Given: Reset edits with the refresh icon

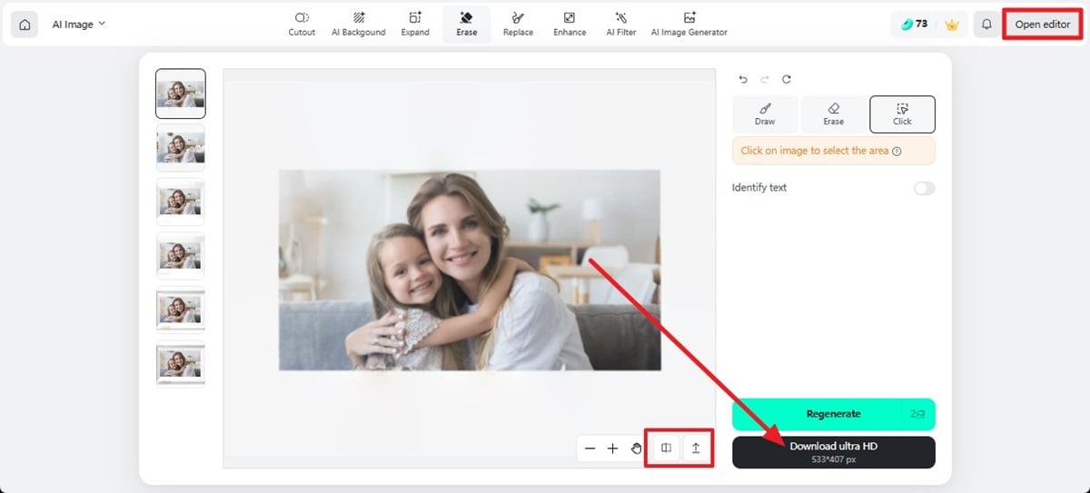Looking at the screenshot, I should coord(787,79).
